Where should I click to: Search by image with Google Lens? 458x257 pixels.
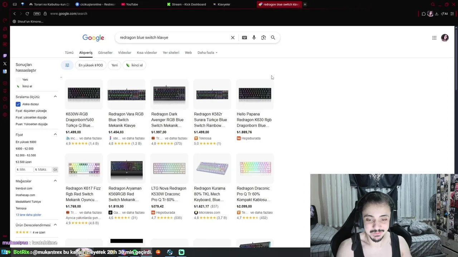263,37
